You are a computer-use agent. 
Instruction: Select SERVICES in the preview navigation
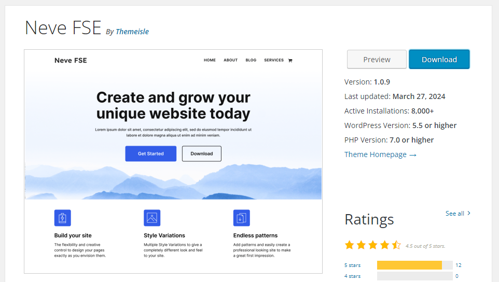click(x=273, y=60)
